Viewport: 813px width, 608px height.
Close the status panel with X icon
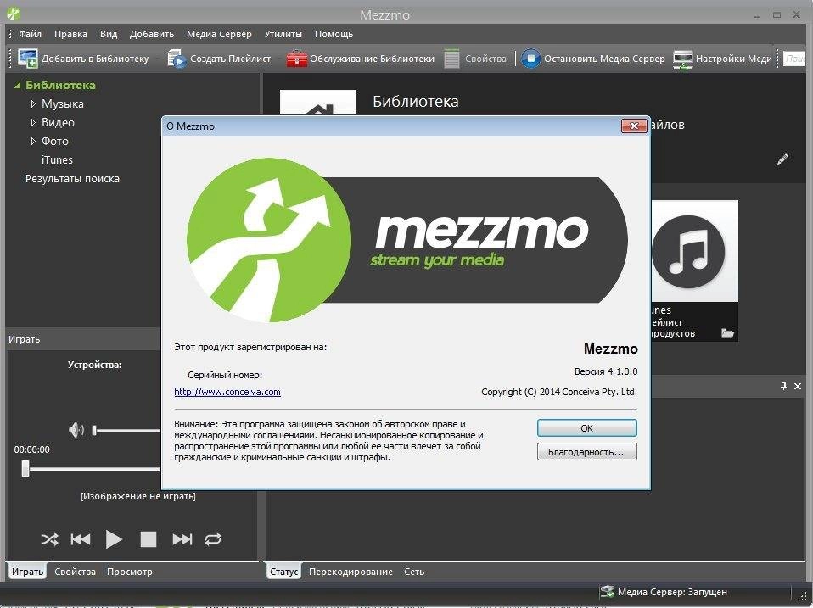pos(798,387)
